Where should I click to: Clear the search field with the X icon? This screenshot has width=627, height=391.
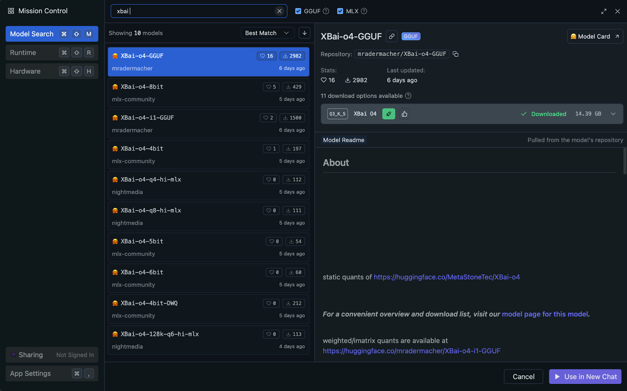point(279,11)
